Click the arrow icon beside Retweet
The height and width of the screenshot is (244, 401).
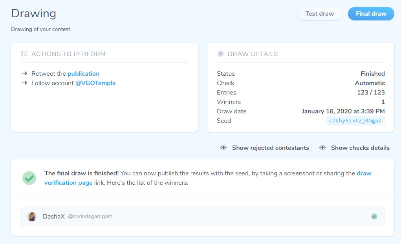(24, 74)
